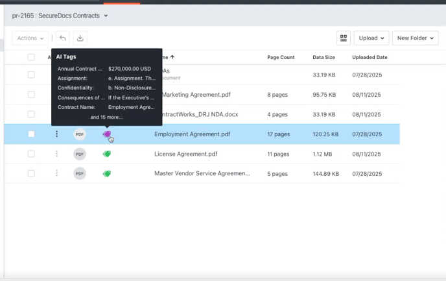Switch to grid view icon

coord(344,38)
